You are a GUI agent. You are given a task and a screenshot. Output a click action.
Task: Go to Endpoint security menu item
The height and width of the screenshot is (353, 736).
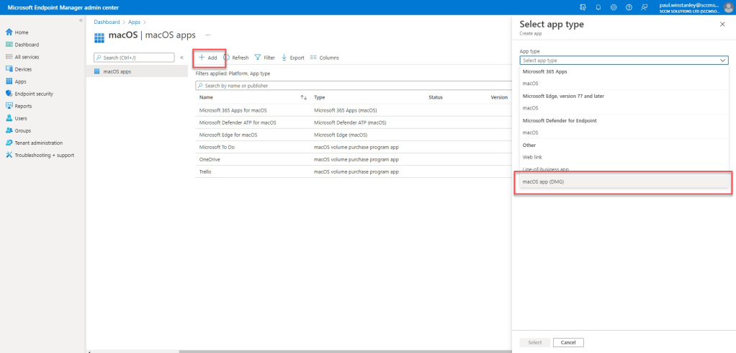33,94
